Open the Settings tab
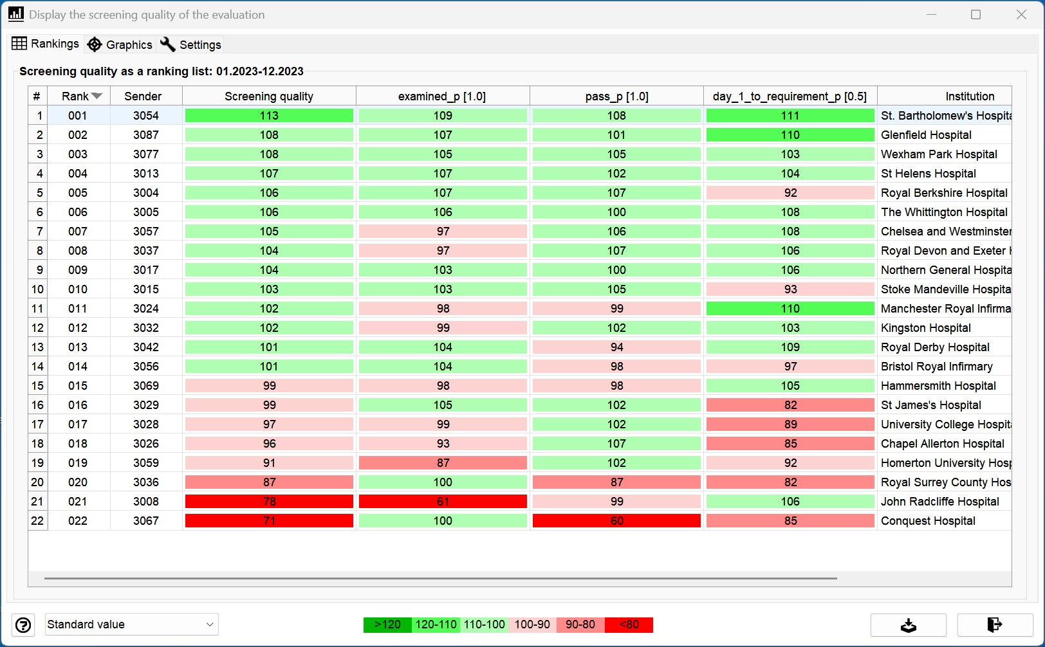 pos(191,44)
